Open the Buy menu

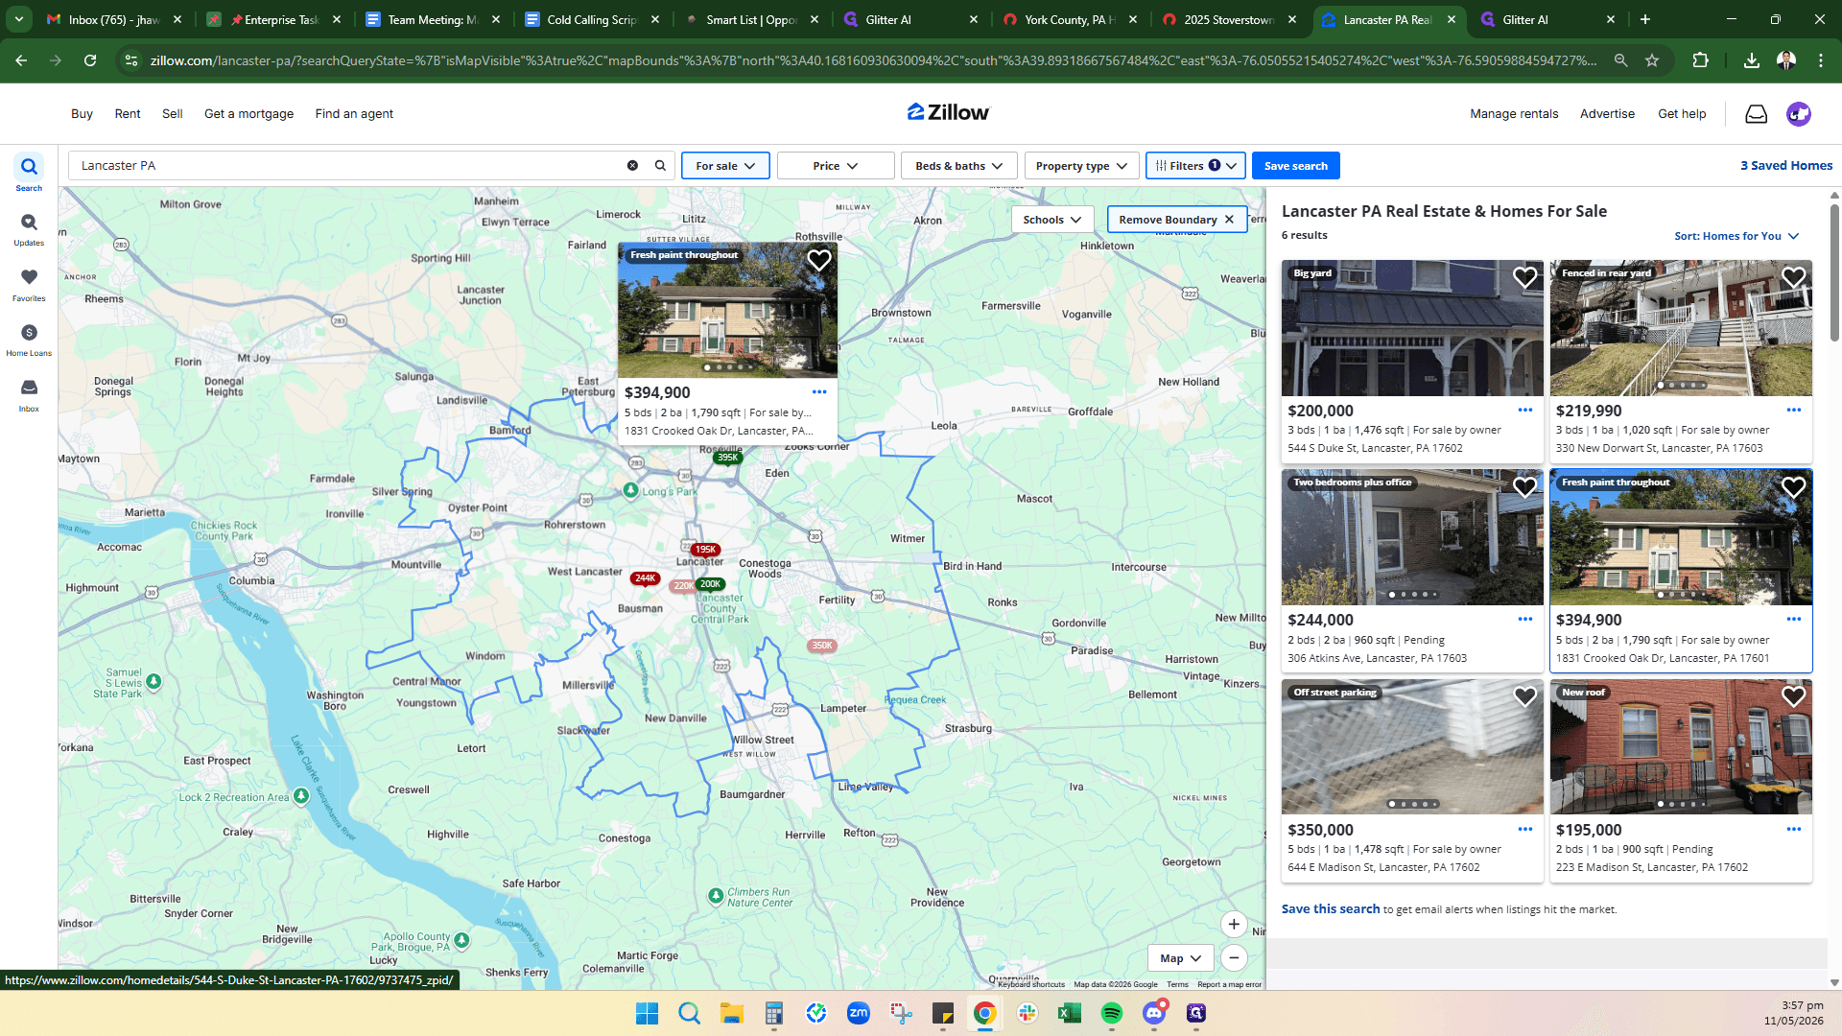[82, 114]
